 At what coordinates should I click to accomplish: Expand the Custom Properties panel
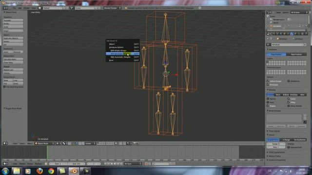276,160
